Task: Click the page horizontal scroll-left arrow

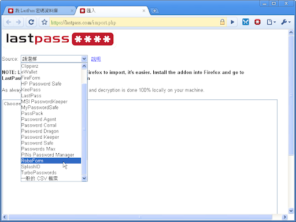Action: [x=5, y=217]
